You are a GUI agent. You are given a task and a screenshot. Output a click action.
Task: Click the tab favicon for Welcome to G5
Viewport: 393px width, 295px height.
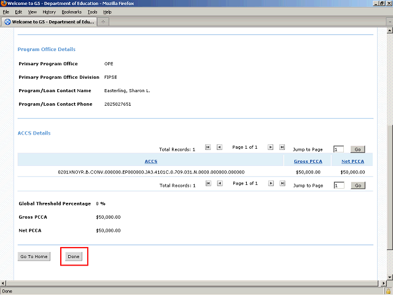point(8,22)
